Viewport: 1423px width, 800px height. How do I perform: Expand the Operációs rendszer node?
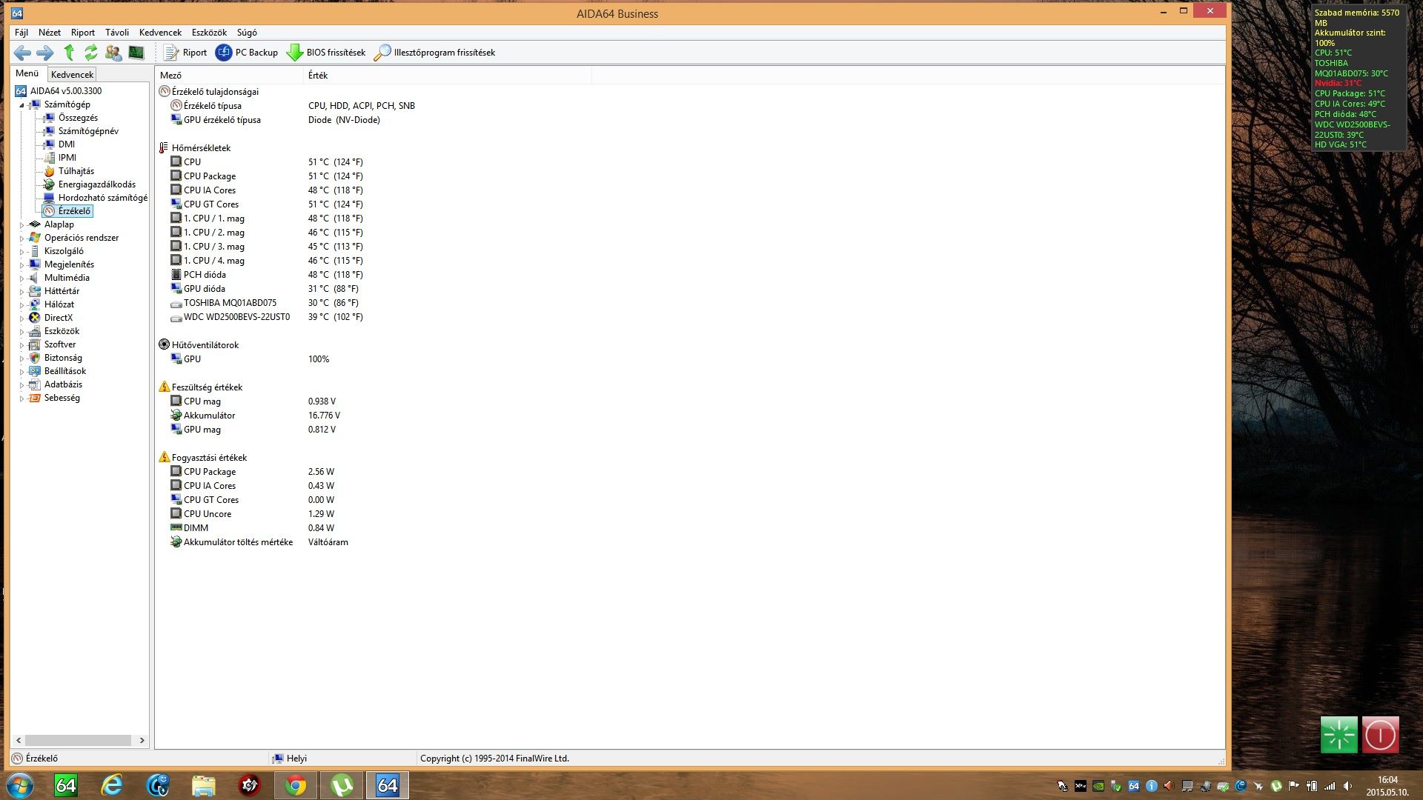coord(21,239)
